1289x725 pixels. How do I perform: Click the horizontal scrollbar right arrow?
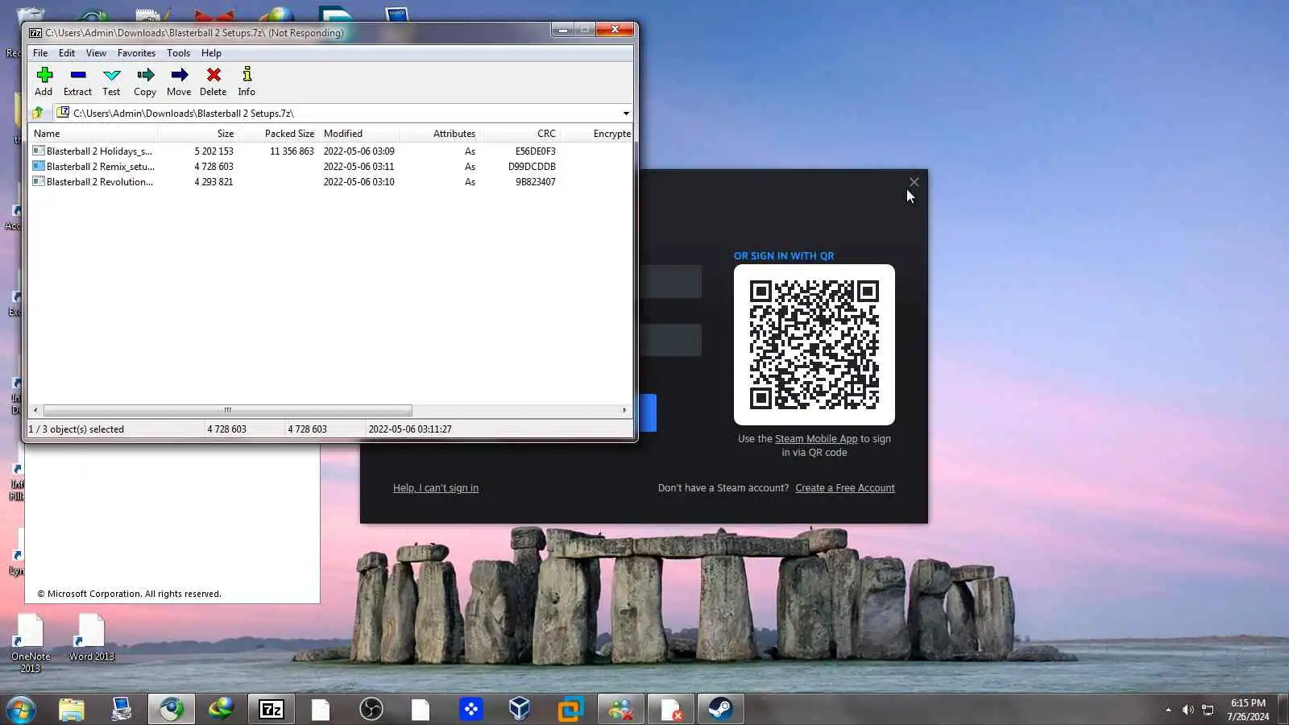pos(624,410)
